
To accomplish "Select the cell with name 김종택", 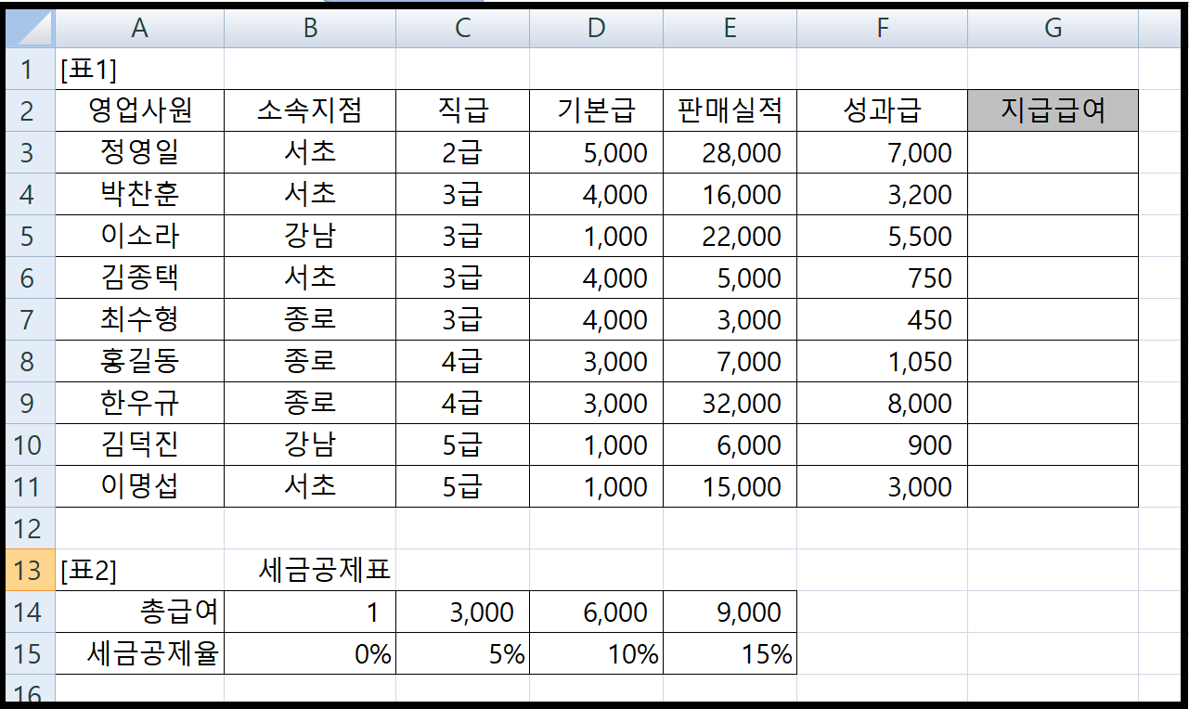I will click(139, 277).
